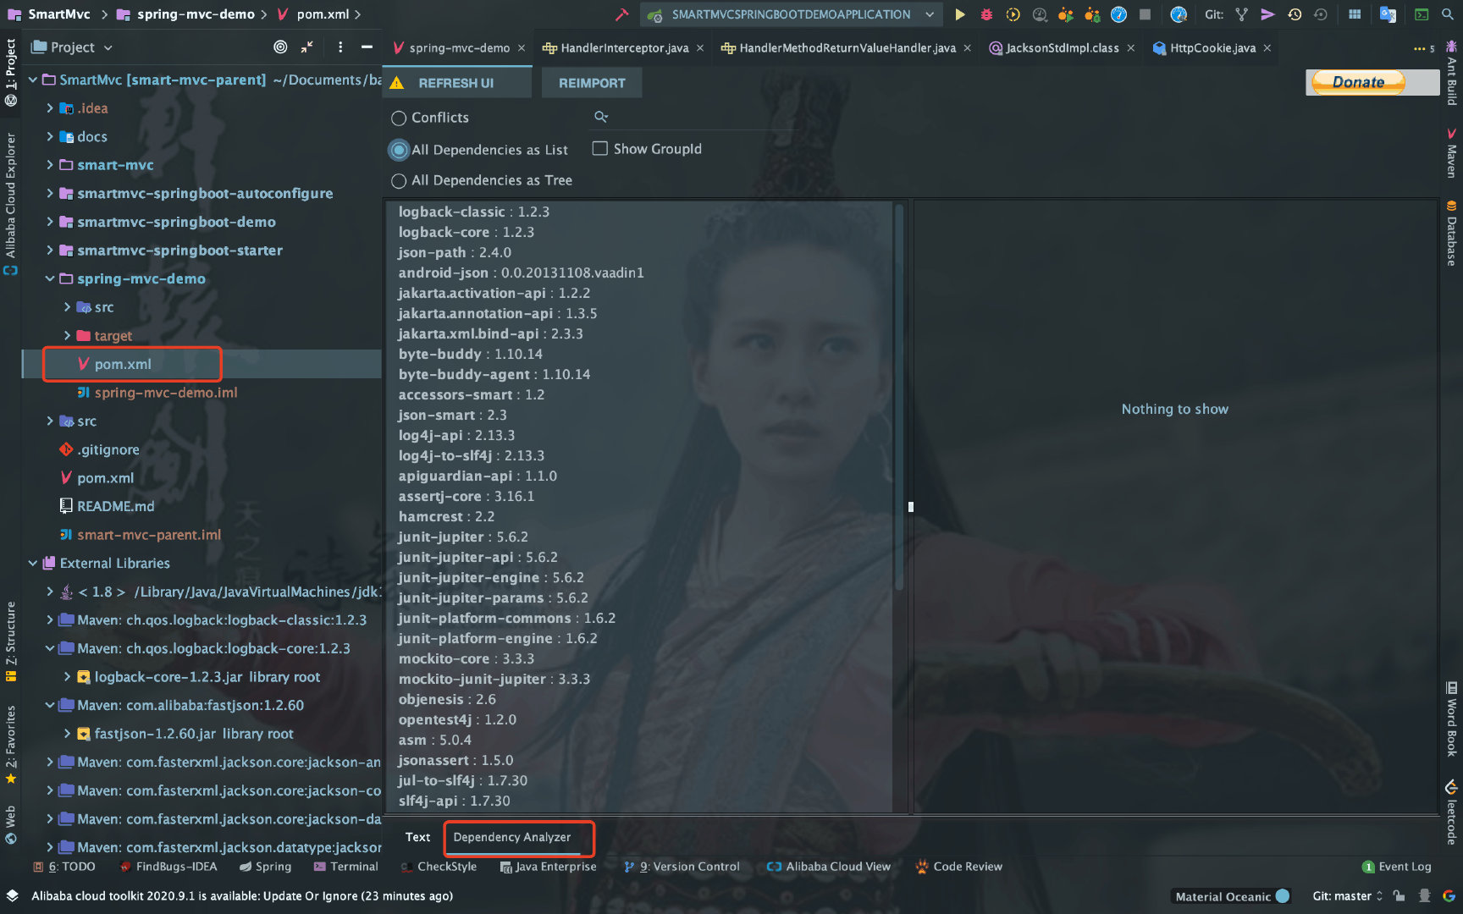The height and width of the screenshot is (914, 1463).
Task: Click the Material Oceanic theme indicator
Action: pos(1232,896)
